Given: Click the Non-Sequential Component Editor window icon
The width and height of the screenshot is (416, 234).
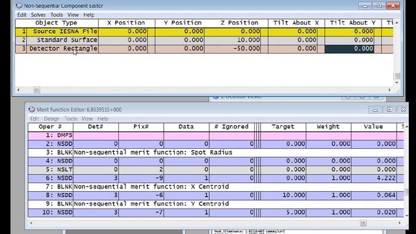Looking at the screenshot, I should tap(19, 5).
